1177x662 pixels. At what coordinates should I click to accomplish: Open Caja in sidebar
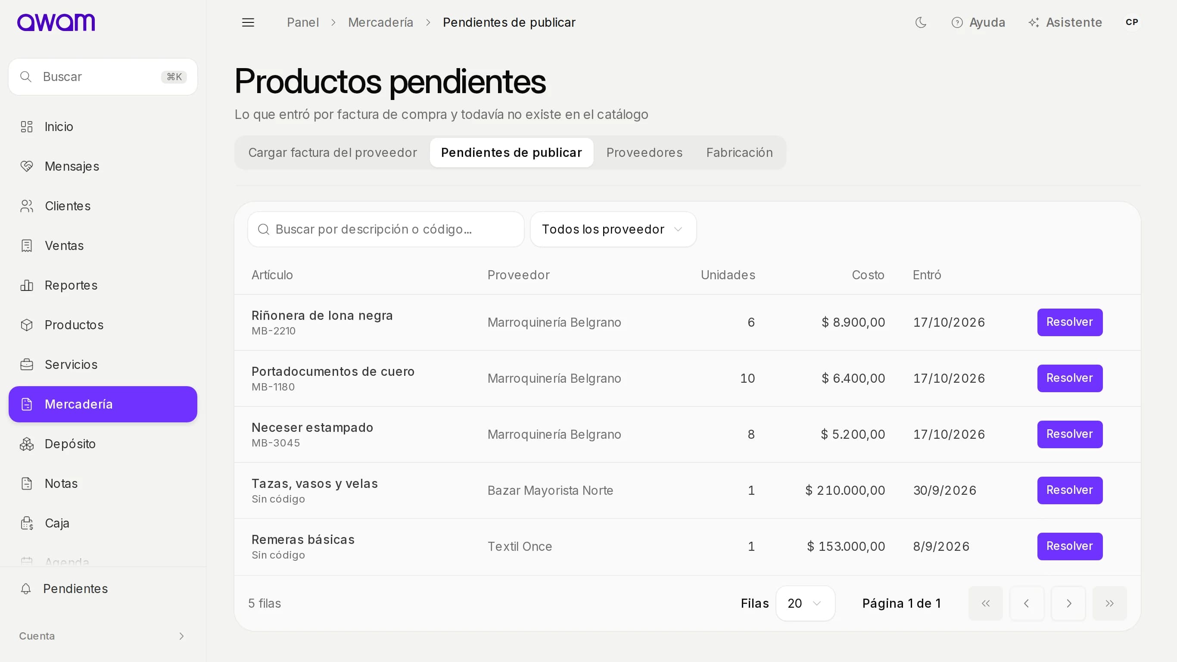click(103, 523)
